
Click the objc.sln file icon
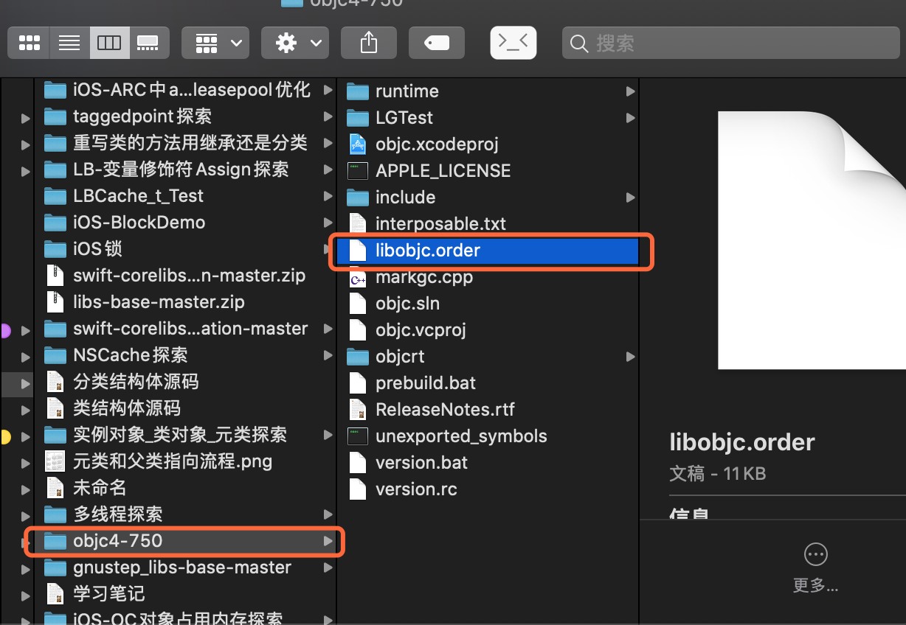pos(358,304)
